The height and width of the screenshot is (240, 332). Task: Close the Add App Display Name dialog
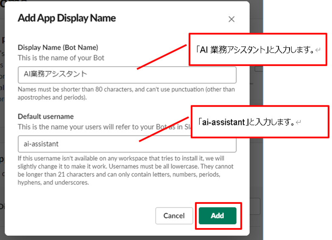pos(232,19)
